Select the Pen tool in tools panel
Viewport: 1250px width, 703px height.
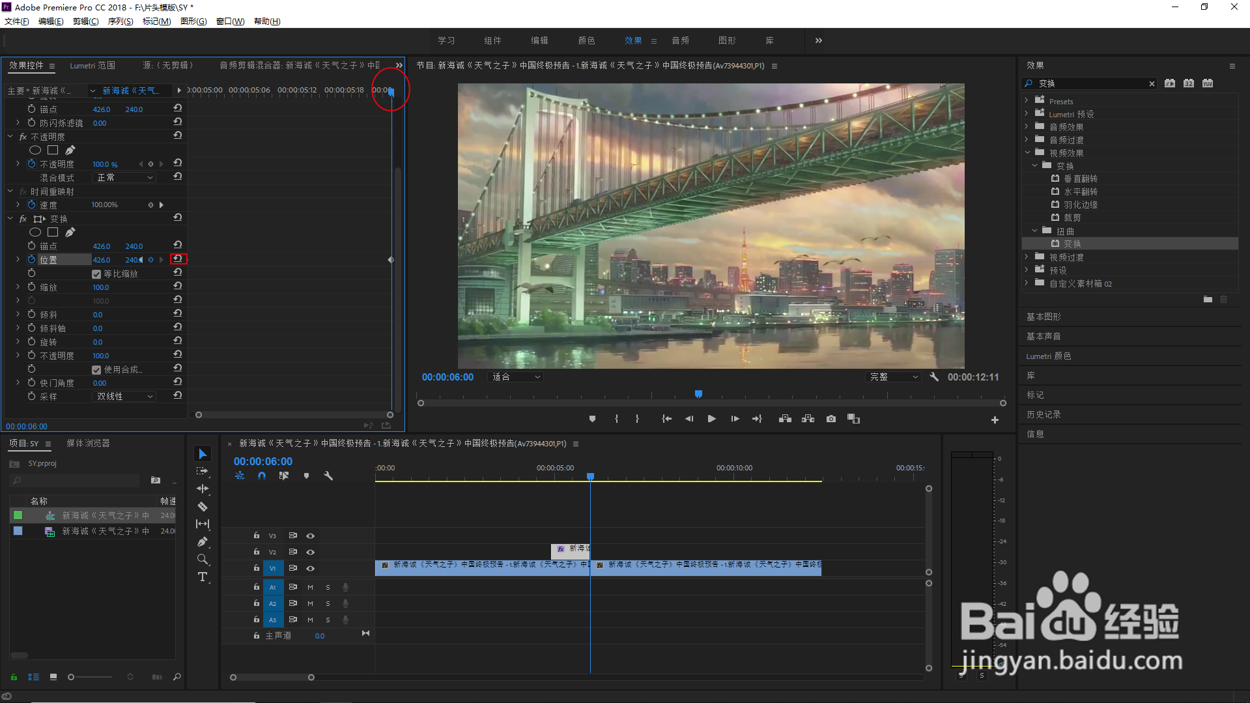pos(203,541)
